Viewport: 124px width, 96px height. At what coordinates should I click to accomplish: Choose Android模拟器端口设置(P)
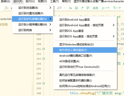point(85,56)
